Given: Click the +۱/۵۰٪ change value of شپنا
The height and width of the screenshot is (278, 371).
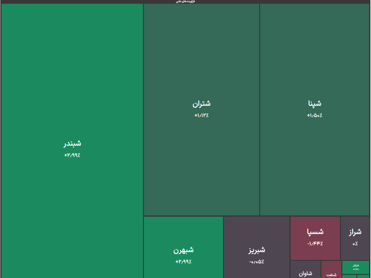Looking at the screenshot, I should click(x=314, y=115).
